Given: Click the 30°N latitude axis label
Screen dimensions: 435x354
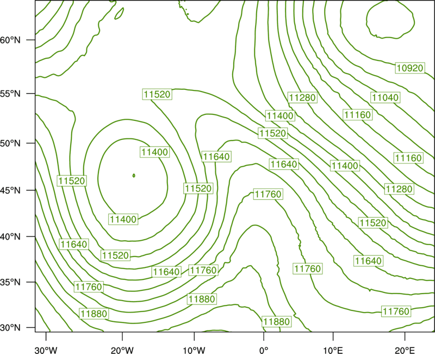Looking at the screenshot, I should [10, 328].
